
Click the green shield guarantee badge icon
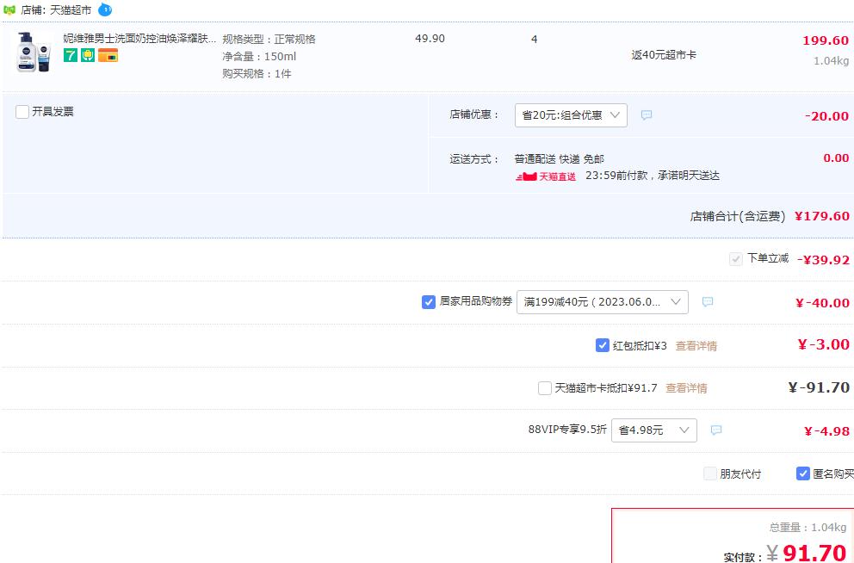[88, 55]
